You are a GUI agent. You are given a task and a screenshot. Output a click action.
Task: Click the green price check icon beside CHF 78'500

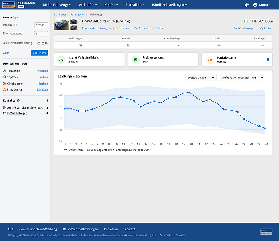point(246,21)
